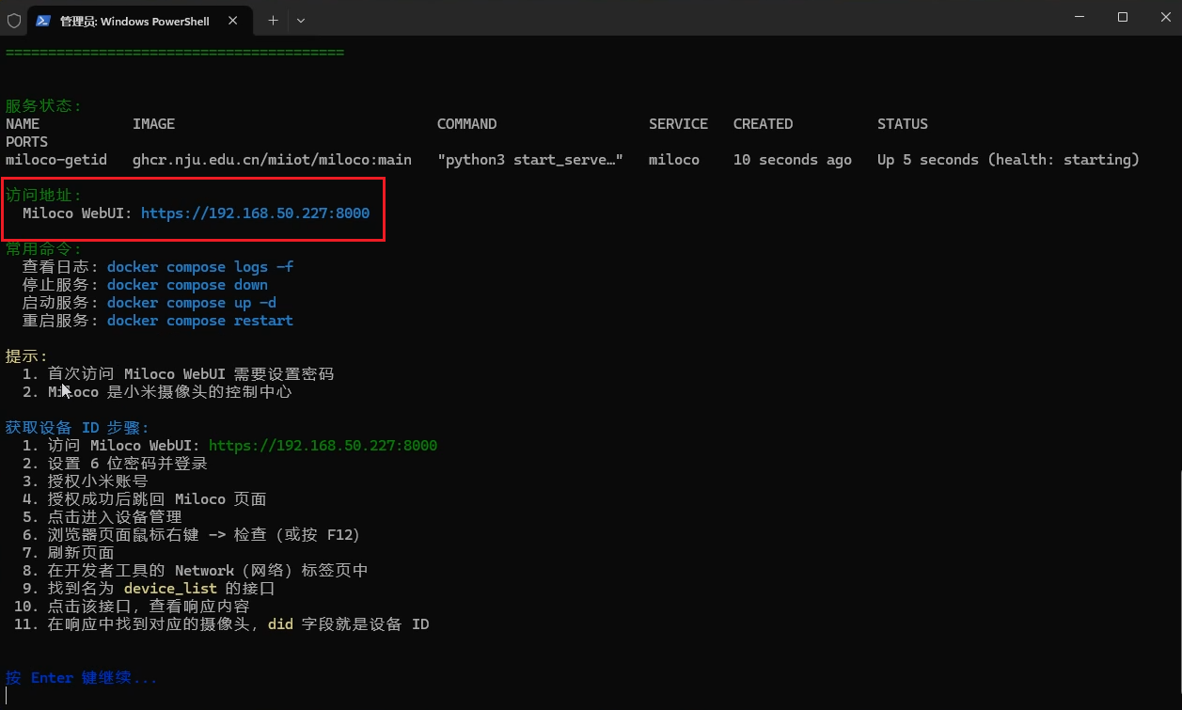Click the green WebUI URL in step 1
Screen dimensions: 1182x710
pyautogui.click(x=323, y=446)
